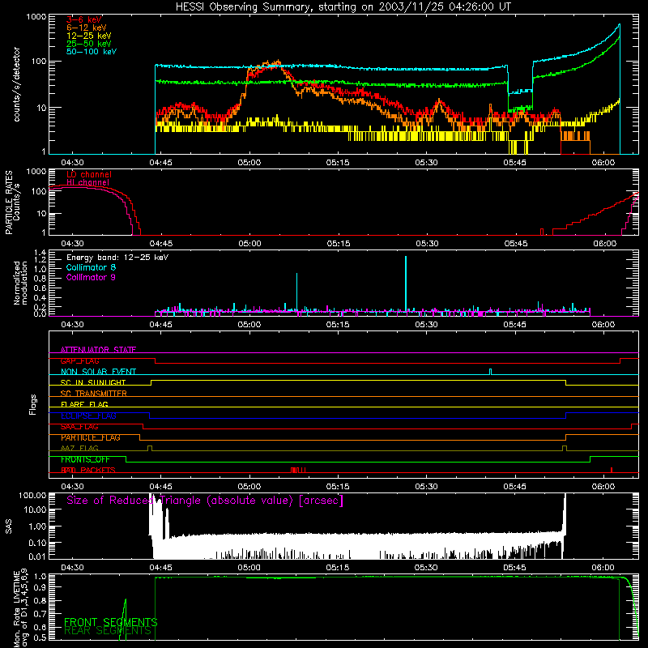Click the SAA_FLAG label

click(x=79, y=427)
